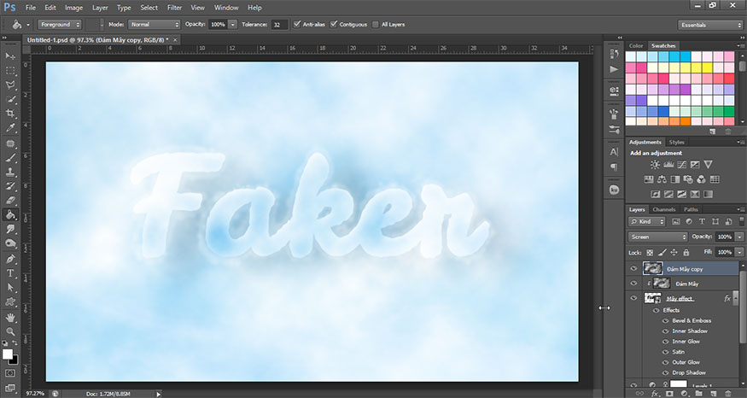
Task: Toggle the Contiguous checkbox
Action: click(x=334, y=24)
